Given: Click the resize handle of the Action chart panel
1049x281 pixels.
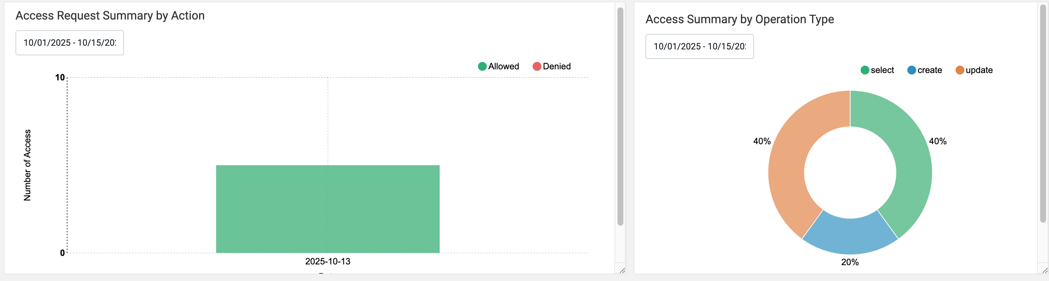Looking at the screenshot, I should coord(622,270).
